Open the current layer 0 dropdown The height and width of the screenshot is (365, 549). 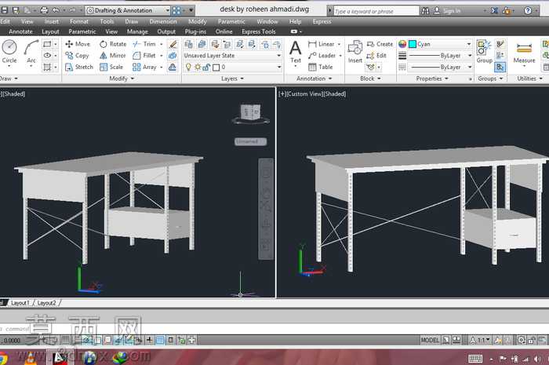tap(232, 67)
